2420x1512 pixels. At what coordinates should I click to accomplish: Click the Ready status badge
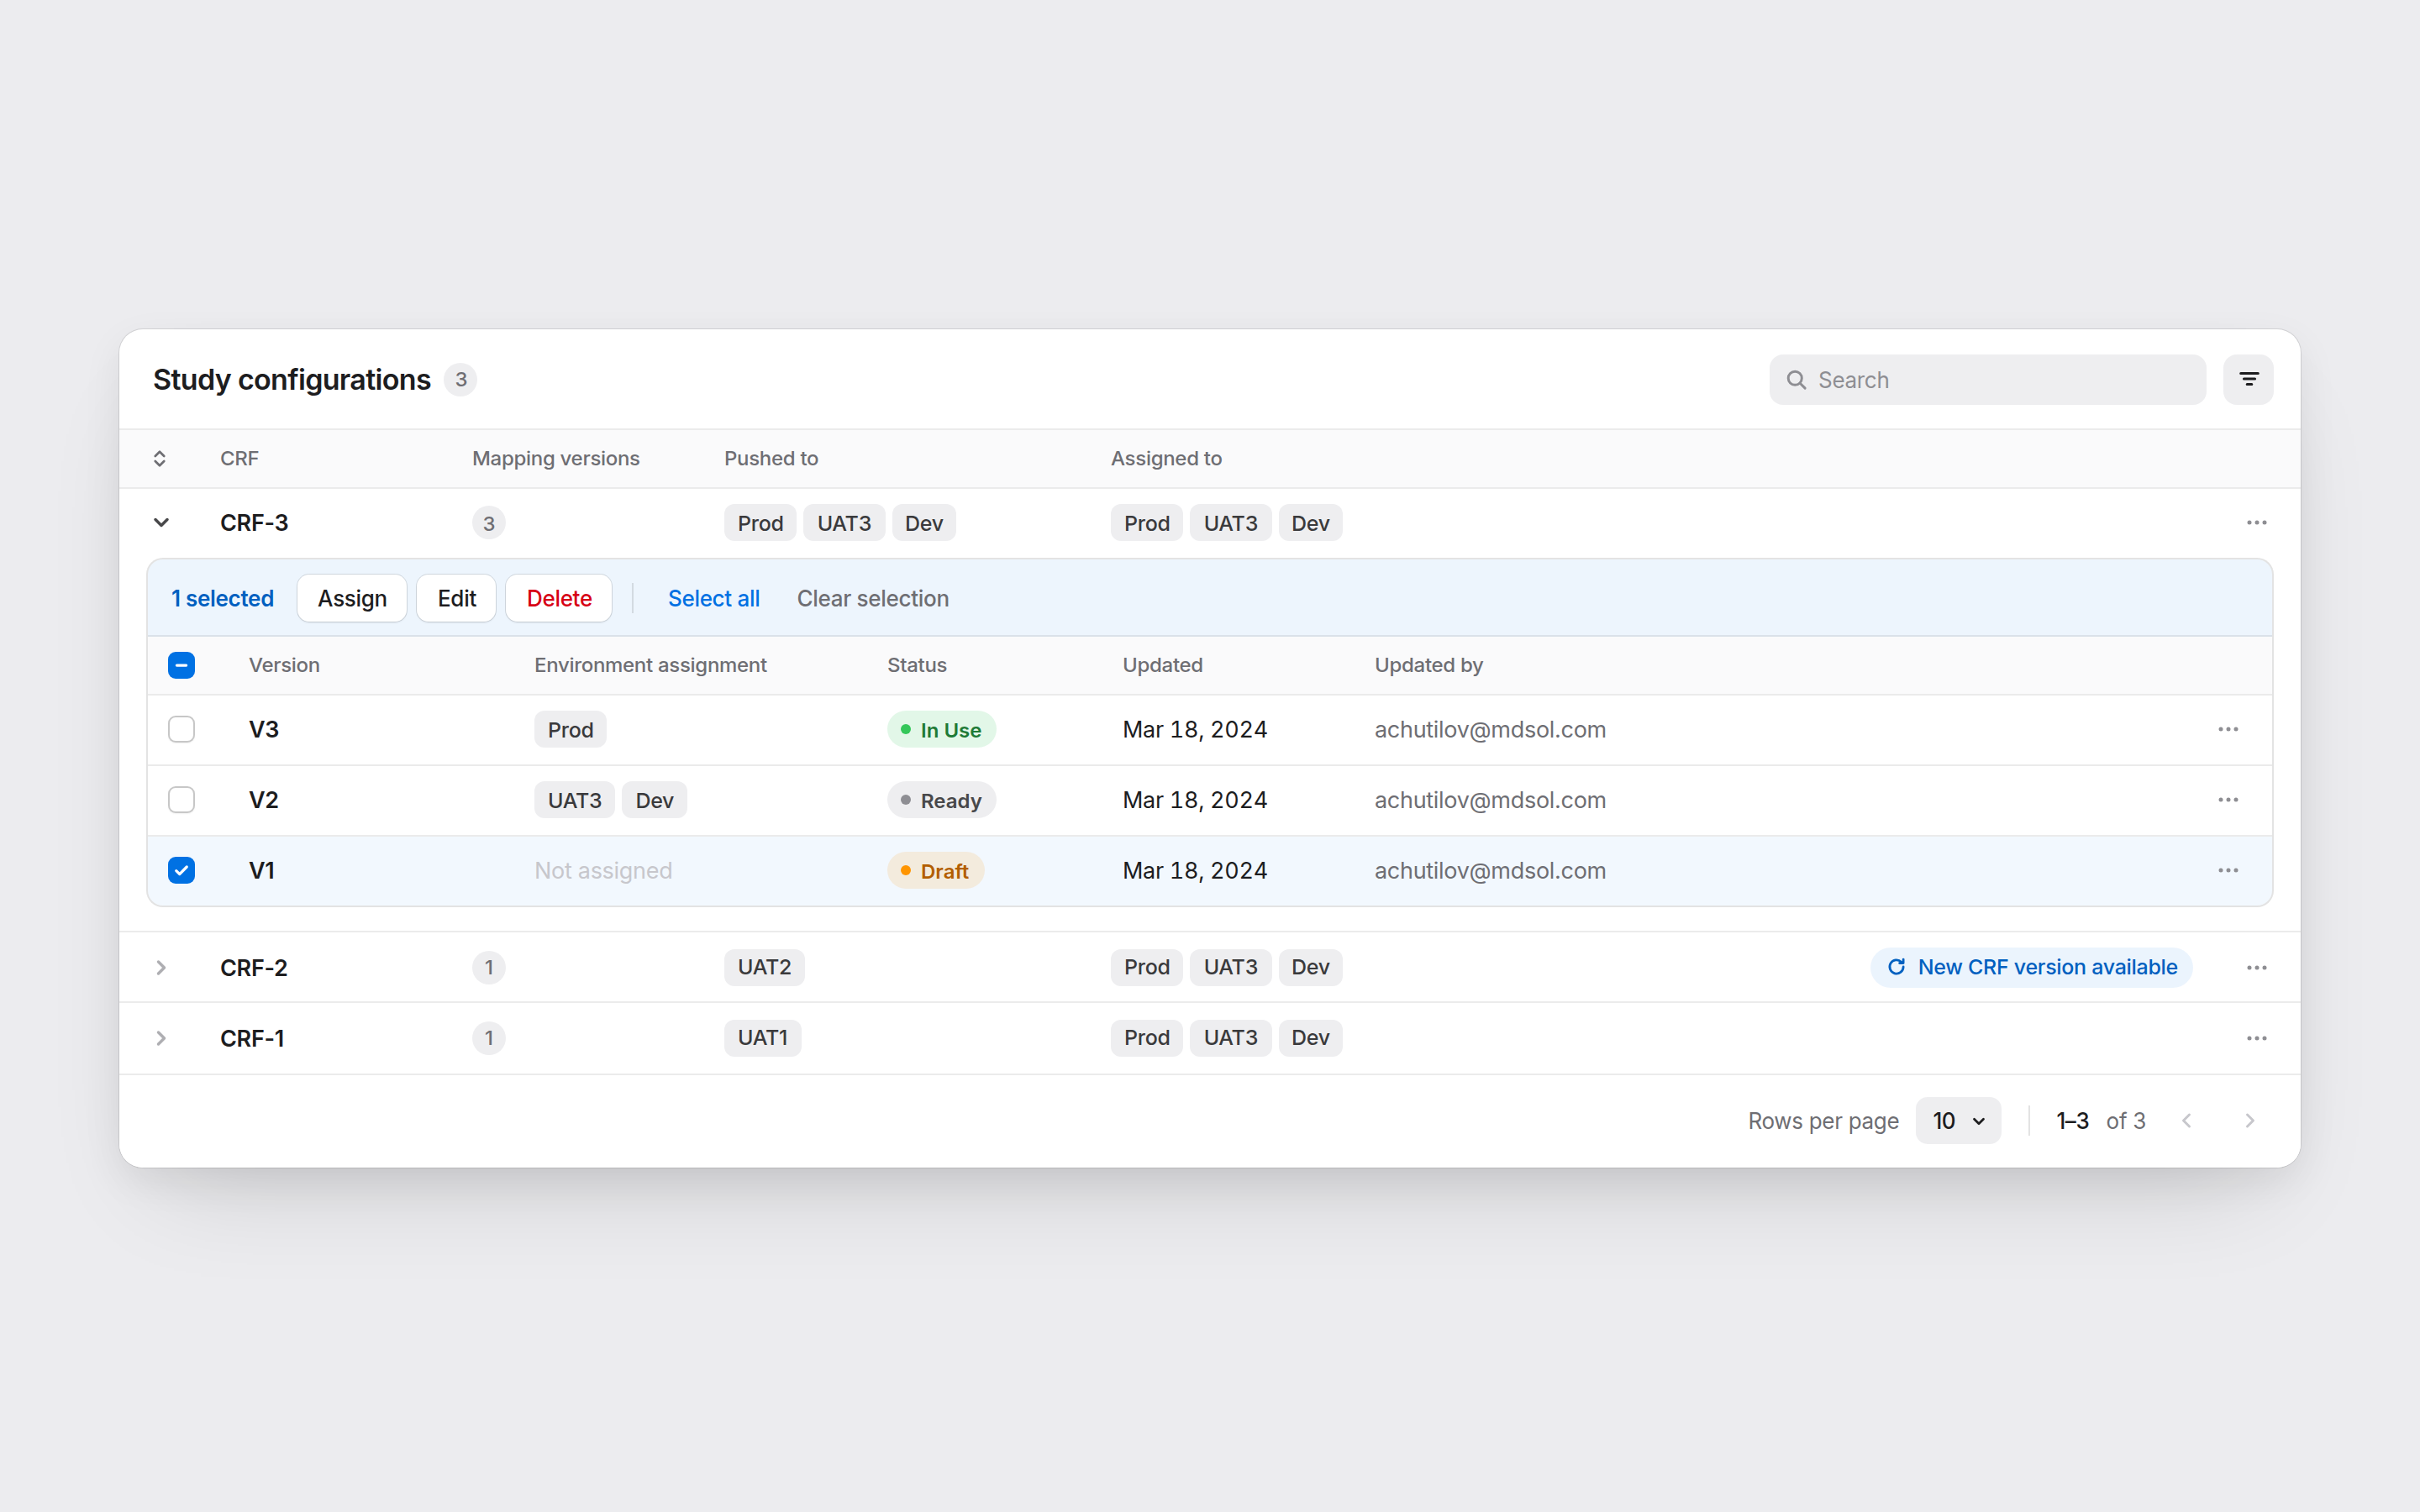tap(941, 801)
